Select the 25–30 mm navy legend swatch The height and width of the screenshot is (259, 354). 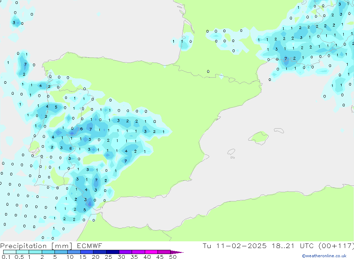(113, 252)
